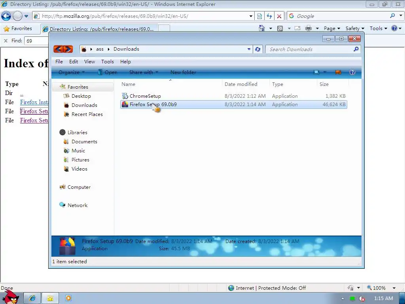The height and width of the screenshot is (304, 405).
Task: Open the Music library
Action: (78, 151)
